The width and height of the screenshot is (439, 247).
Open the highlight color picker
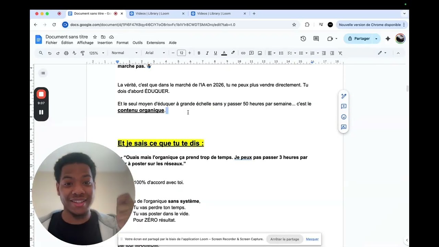point(233,53)
